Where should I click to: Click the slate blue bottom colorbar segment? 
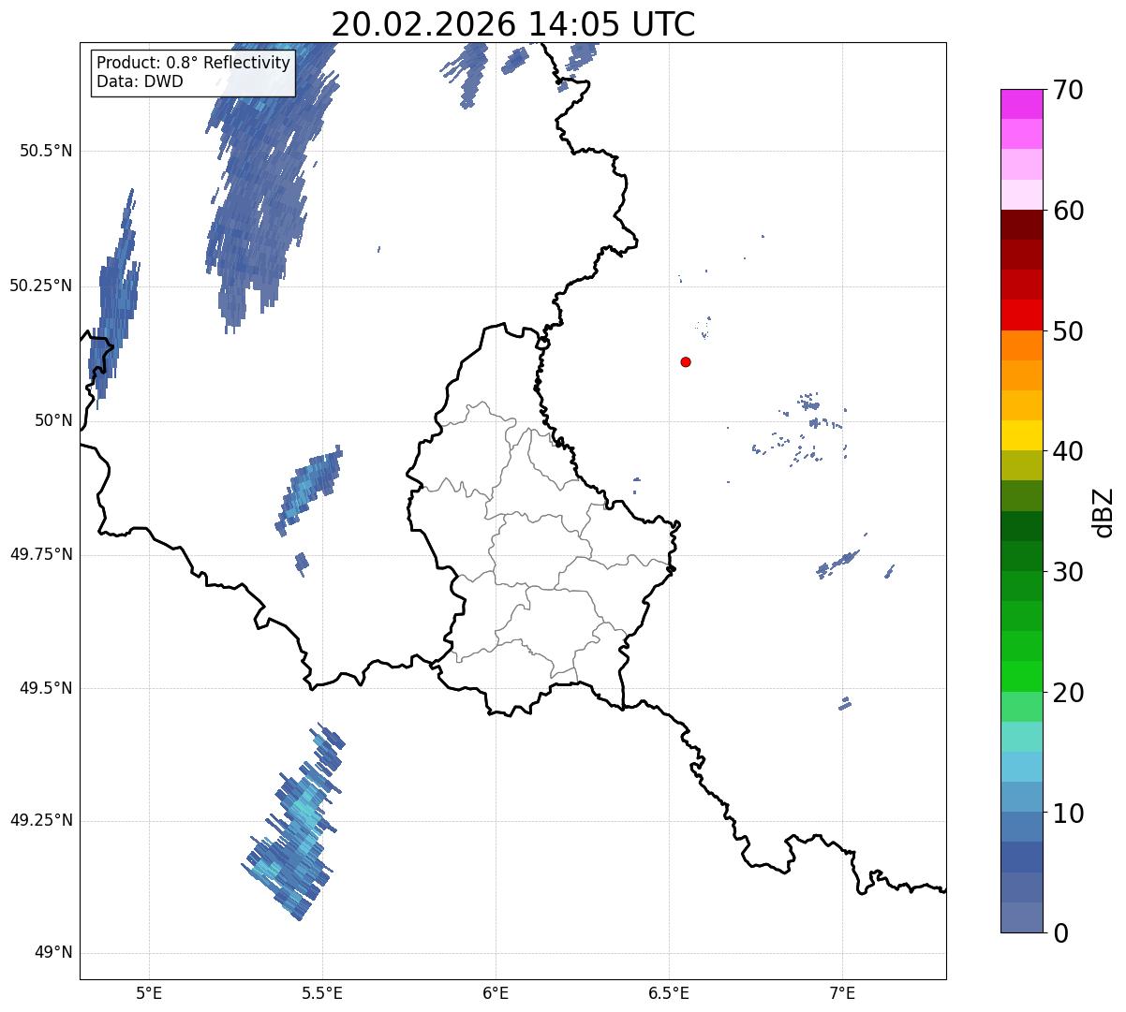1021,917
